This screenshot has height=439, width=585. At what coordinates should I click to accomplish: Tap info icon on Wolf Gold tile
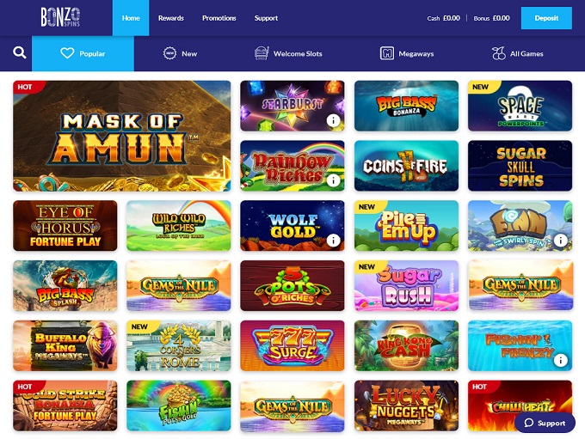pyautogui.click(x=333, y=241)
